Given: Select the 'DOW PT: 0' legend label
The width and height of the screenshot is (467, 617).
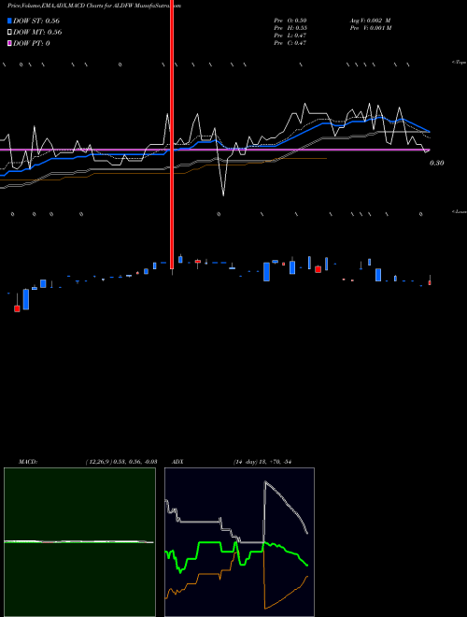Looking at the screenshot, I should click(x=32, y=43).
